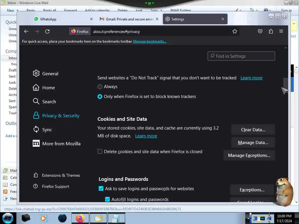Open the Manage bookmarks link
The width and height of the screenshot is (299, 224).
pyautogui.click(x=150, y=41)
